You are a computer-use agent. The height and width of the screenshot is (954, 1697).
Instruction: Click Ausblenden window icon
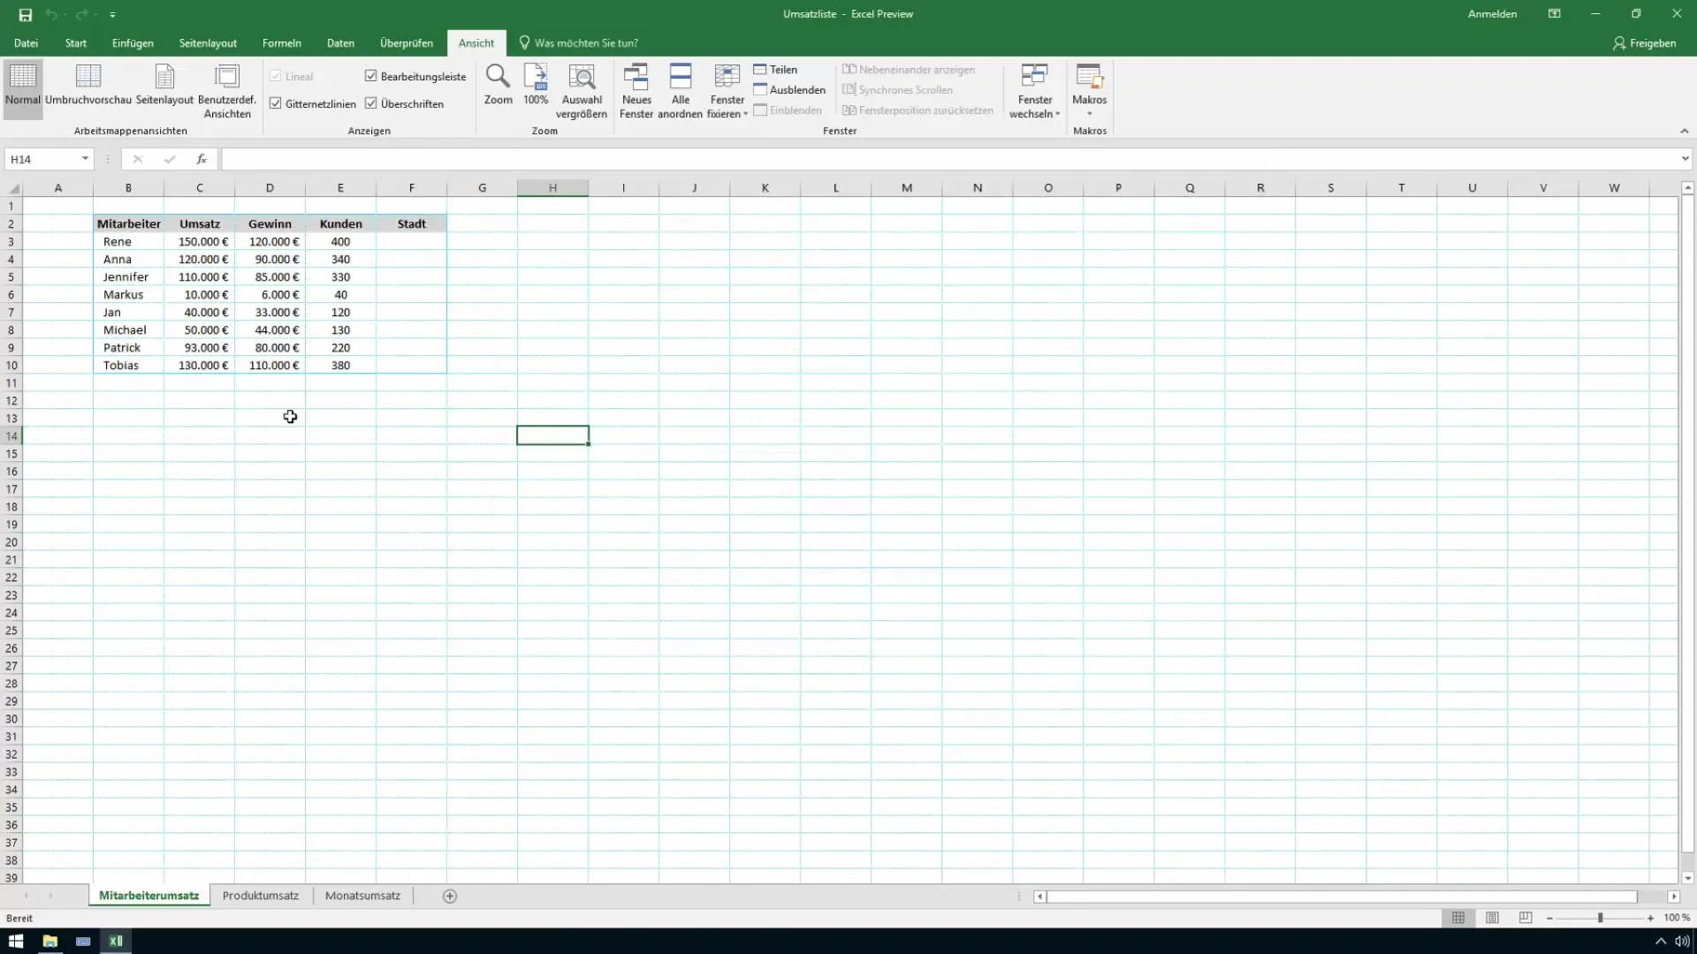tap(789, 90)
